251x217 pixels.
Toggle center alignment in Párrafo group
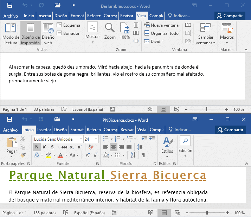click(x=113, y=147)
